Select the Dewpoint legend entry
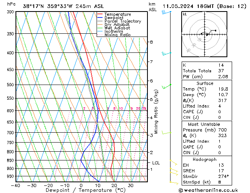 115,18
